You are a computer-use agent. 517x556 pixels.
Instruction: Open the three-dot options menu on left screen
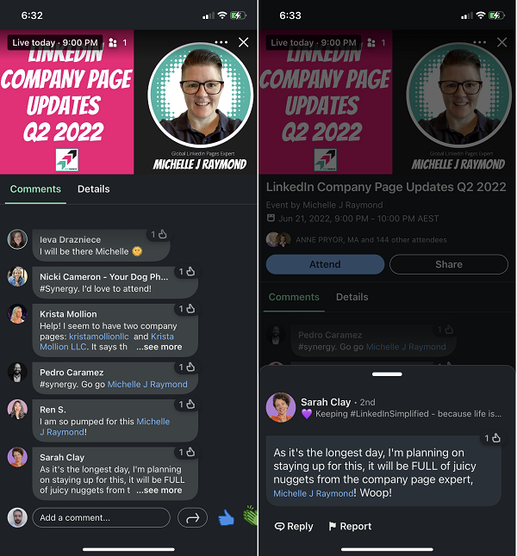(x=221, y=42)
